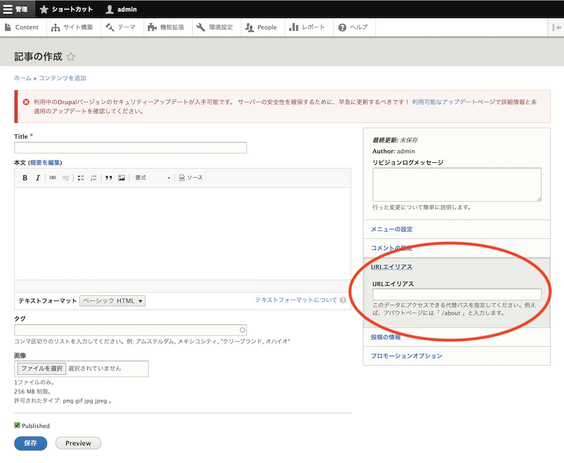Switch editor to source view (ソース)

tap(191, 177)
